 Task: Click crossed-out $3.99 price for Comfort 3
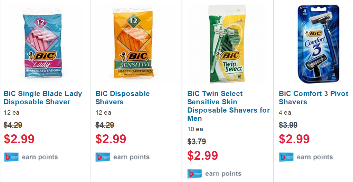288,125
